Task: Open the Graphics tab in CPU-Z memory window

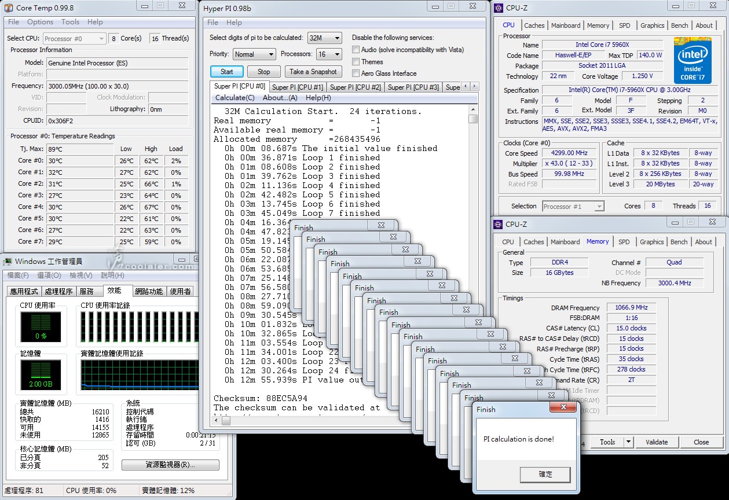Action: coord(652,242)
